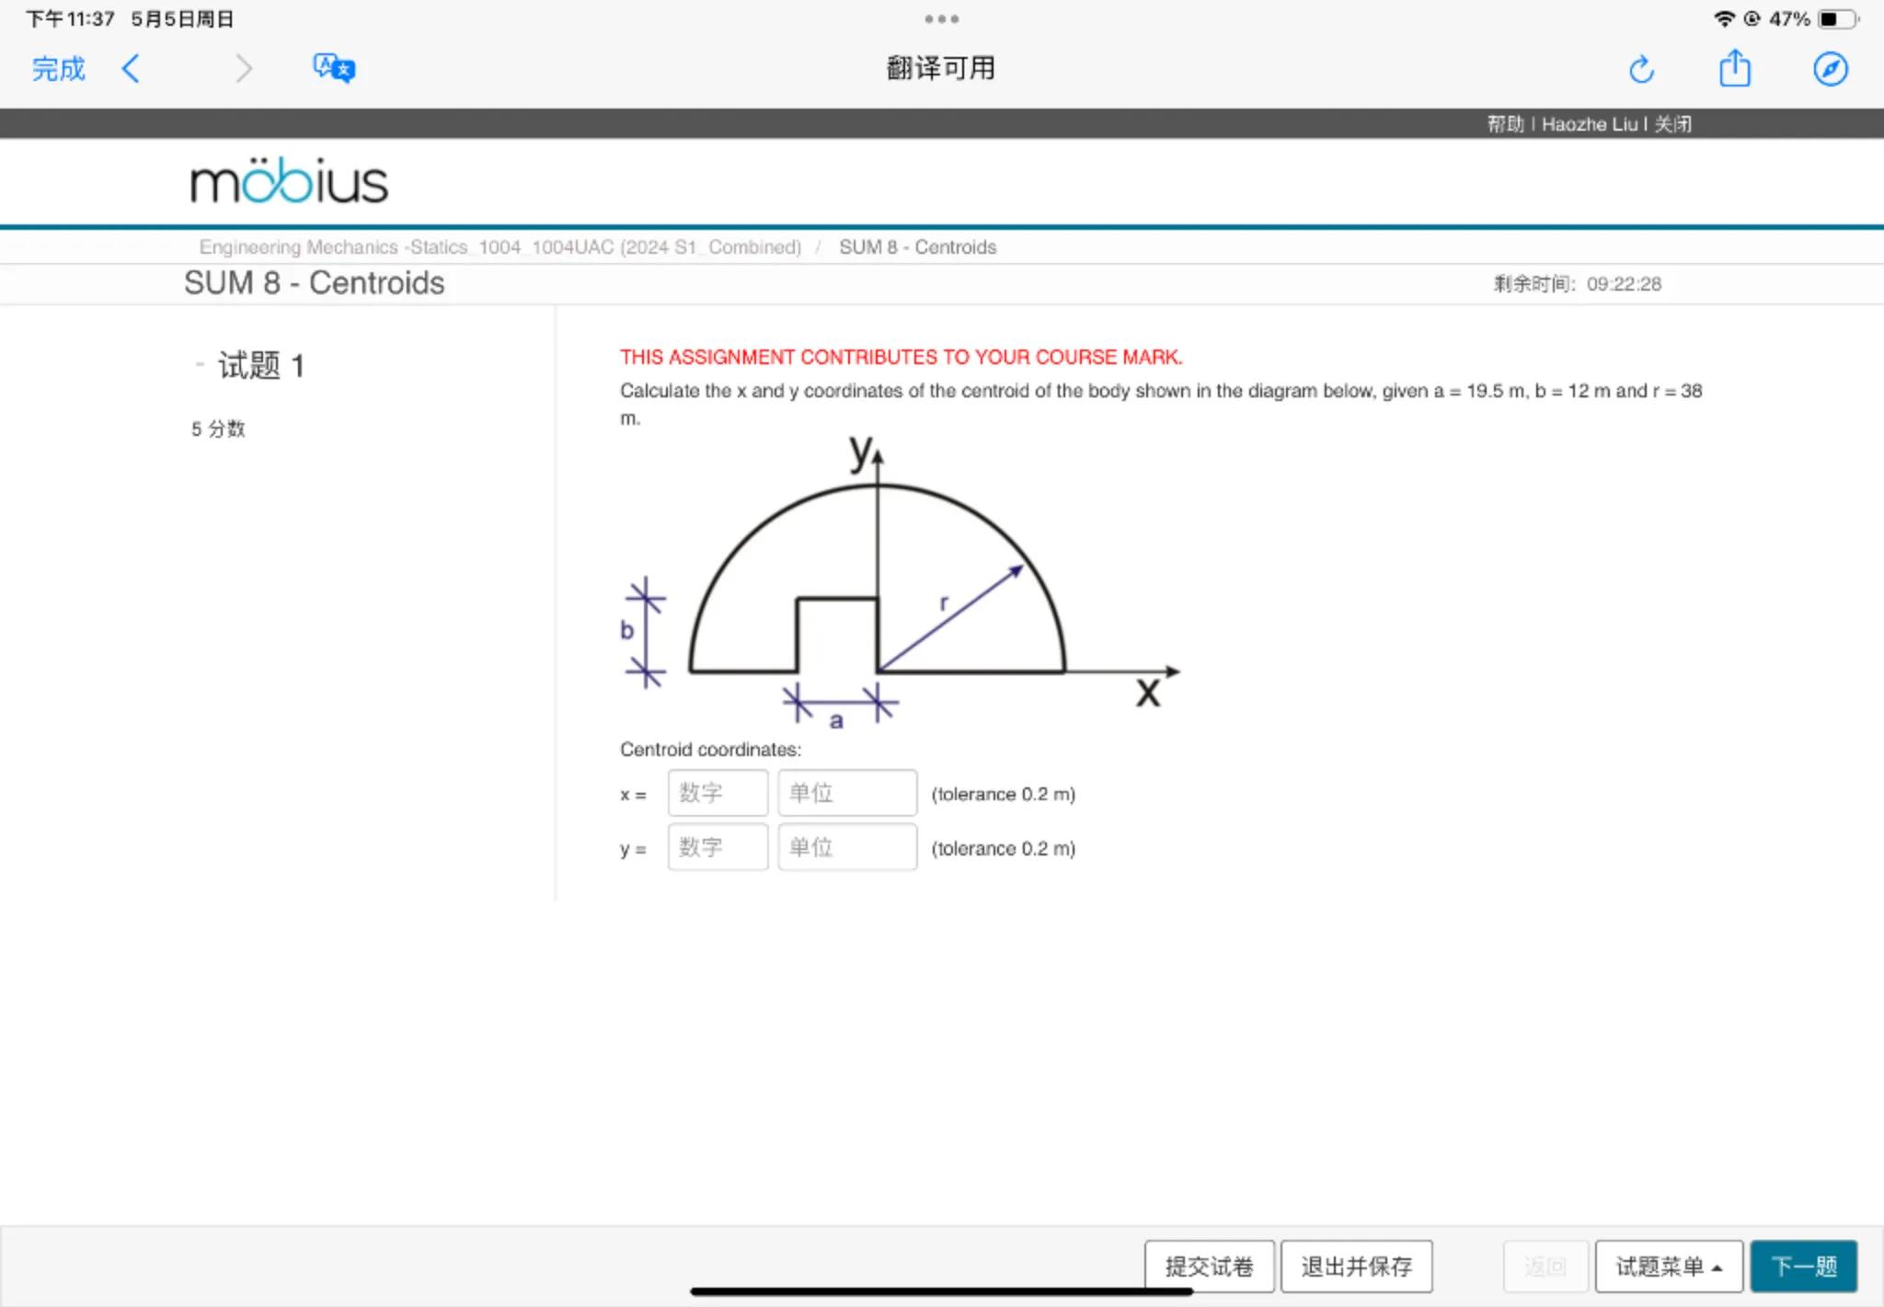Click 帮助 help link in header
This screenshot has width=1884, height=1307.
pyautogui.click(x=1505, y=124)
